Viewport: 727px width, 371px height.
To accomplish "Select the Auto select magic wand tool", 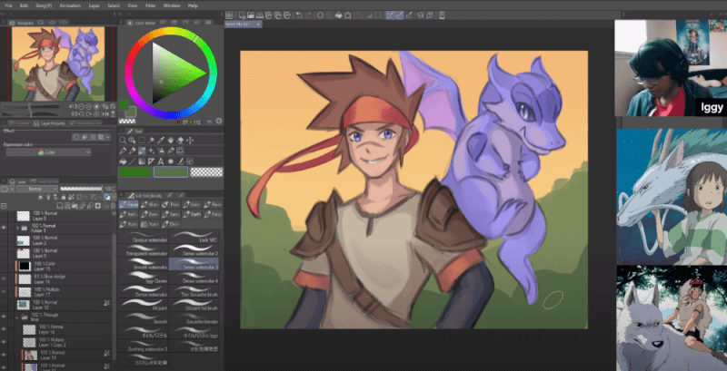I will pos(152,141).
